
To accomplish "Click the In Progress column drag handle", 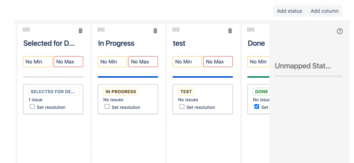I will coord(101,30).
